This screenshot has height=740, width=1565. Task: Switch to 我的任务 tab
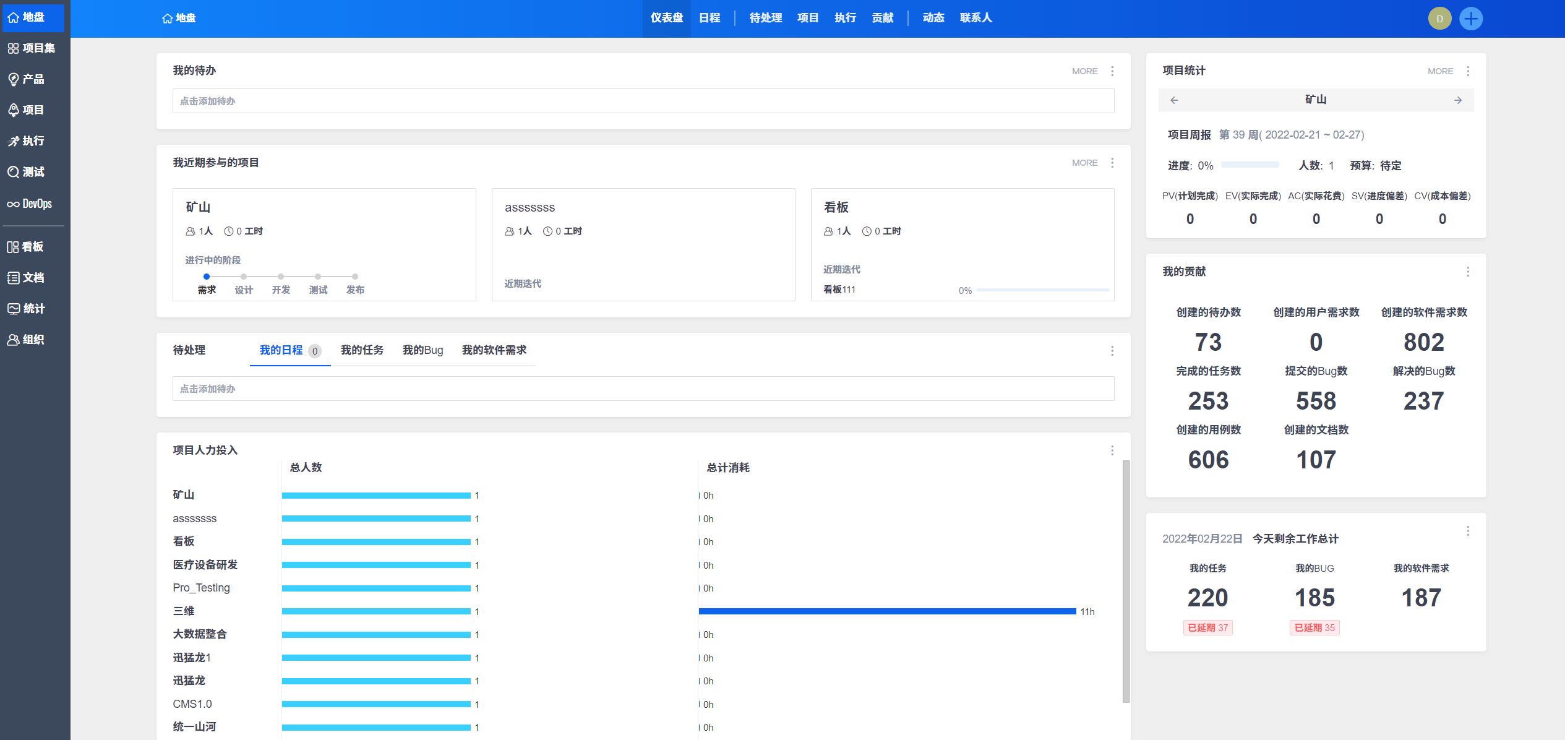click(x=362, y=350)
